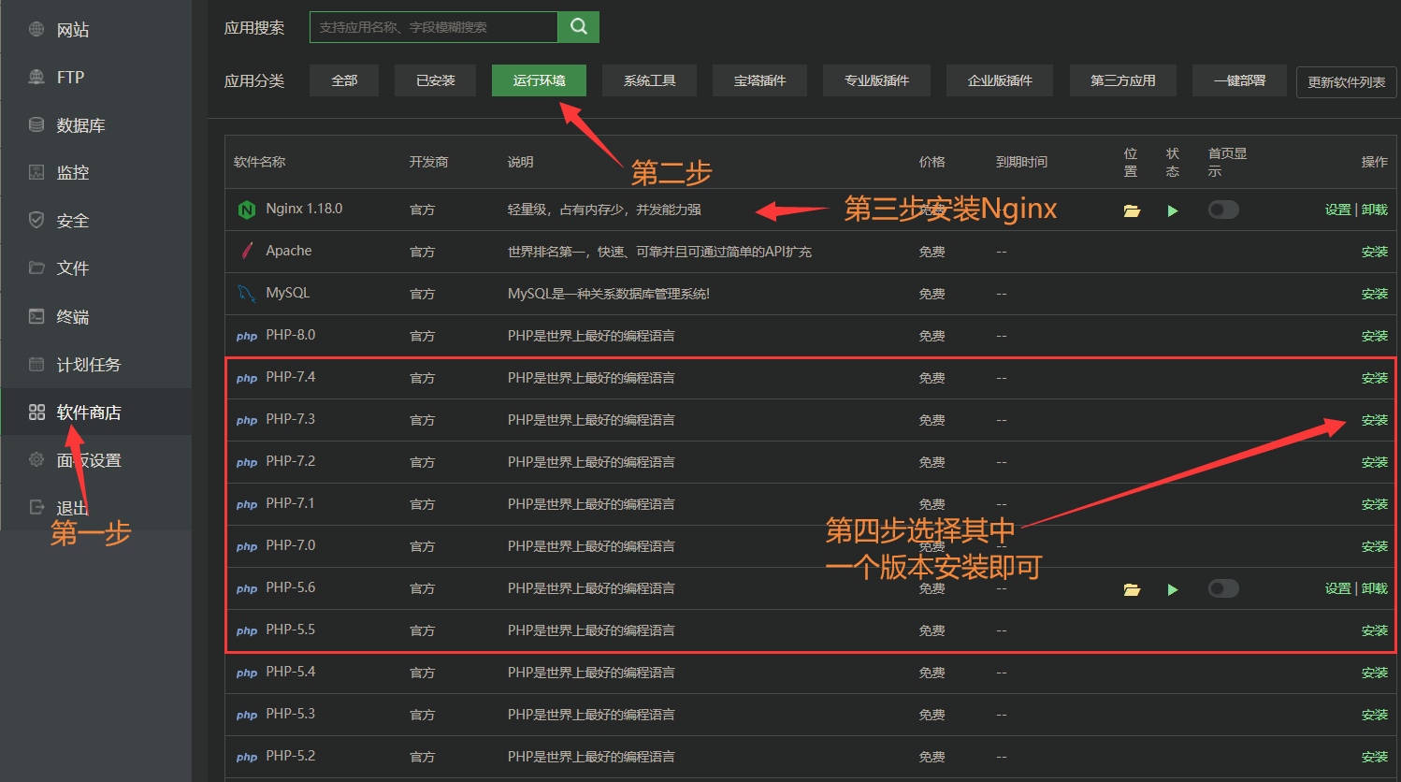
Task: Click 安装 link for MySQL
Action: pyautogui.click(x=1374, y=294)
